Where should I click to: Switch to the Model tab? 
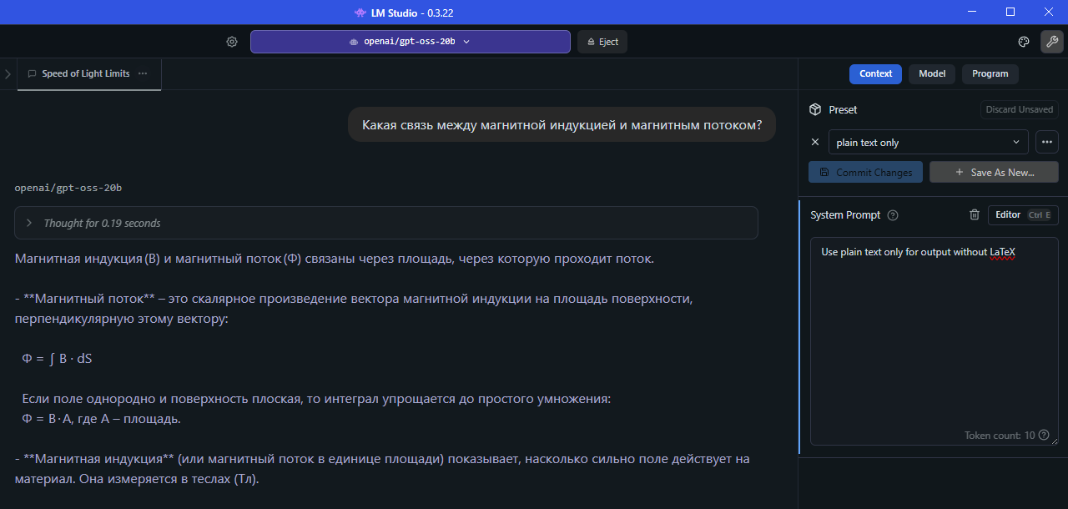point(932,73)
